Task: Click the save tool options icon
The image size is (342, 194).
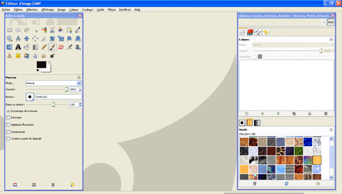Action: (x=15, y=185)
